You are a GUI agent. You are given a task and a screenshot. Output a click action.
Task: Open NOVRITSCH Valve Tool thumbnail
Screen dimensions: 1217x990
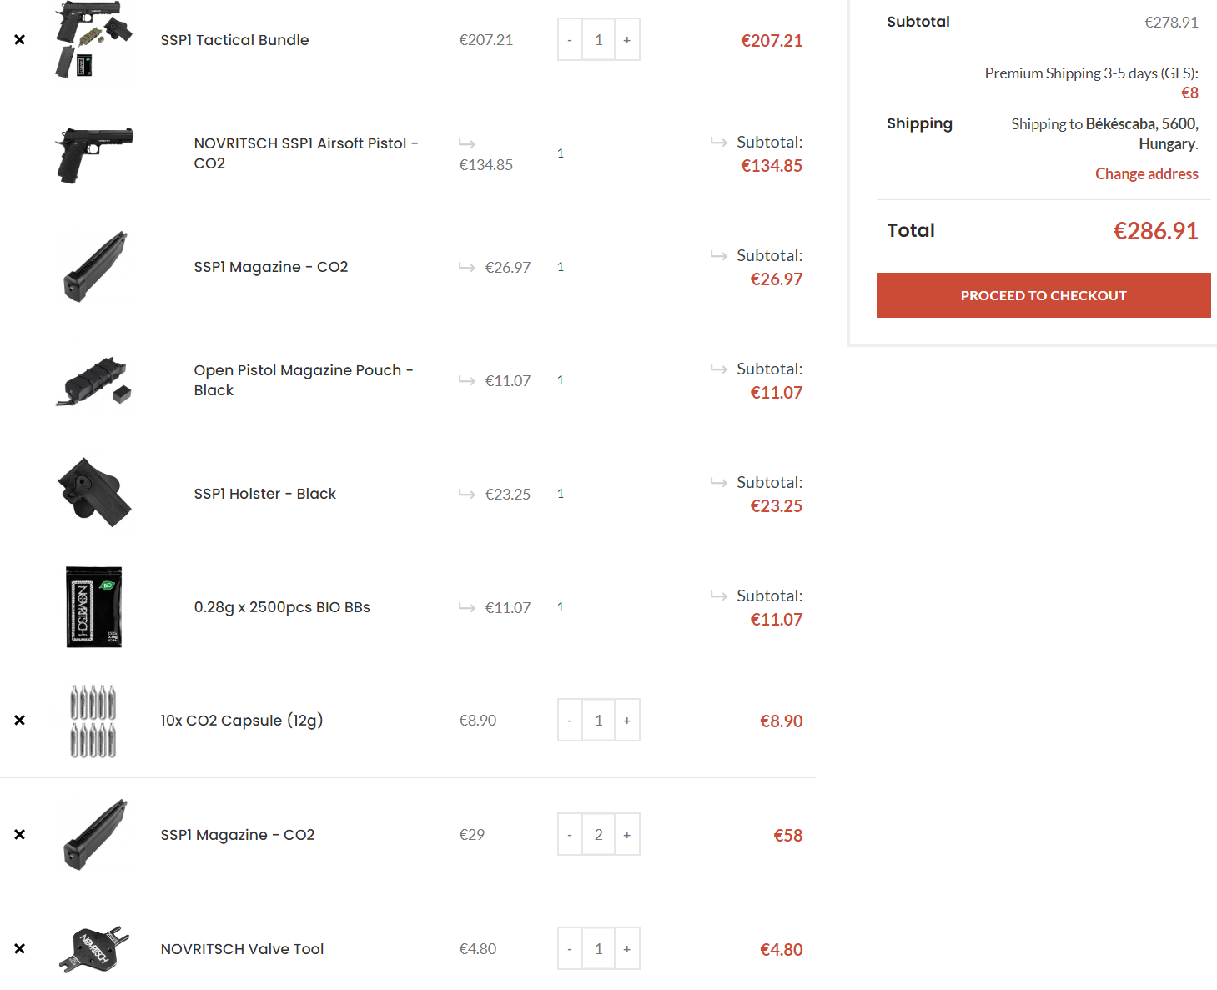[93, 949]
